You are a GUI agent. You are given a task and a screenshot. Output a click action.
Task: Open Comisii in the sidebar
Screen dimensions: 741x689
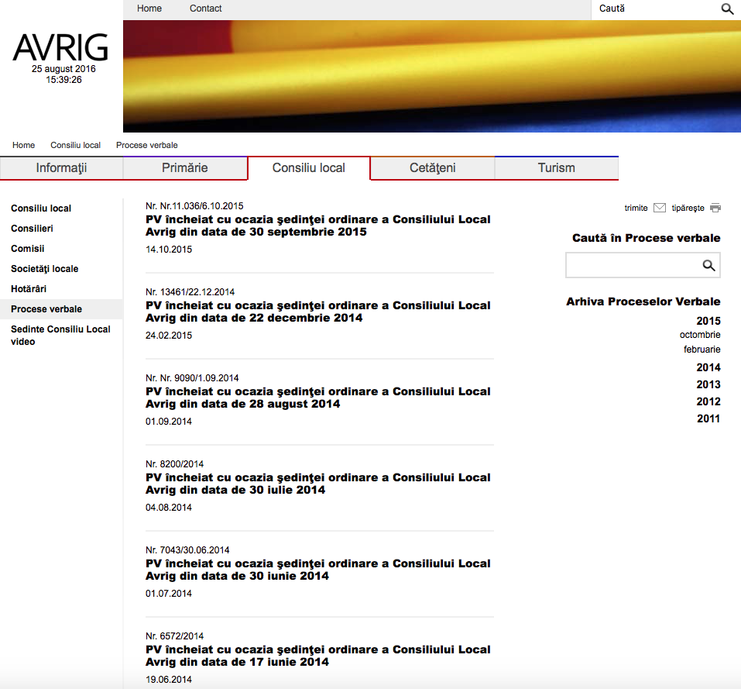click(28, 249)
